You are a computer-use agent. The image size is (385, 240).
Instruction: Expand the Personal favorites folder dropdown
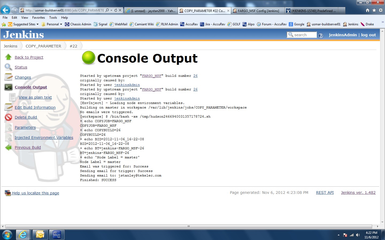click(x=61, y=24)
